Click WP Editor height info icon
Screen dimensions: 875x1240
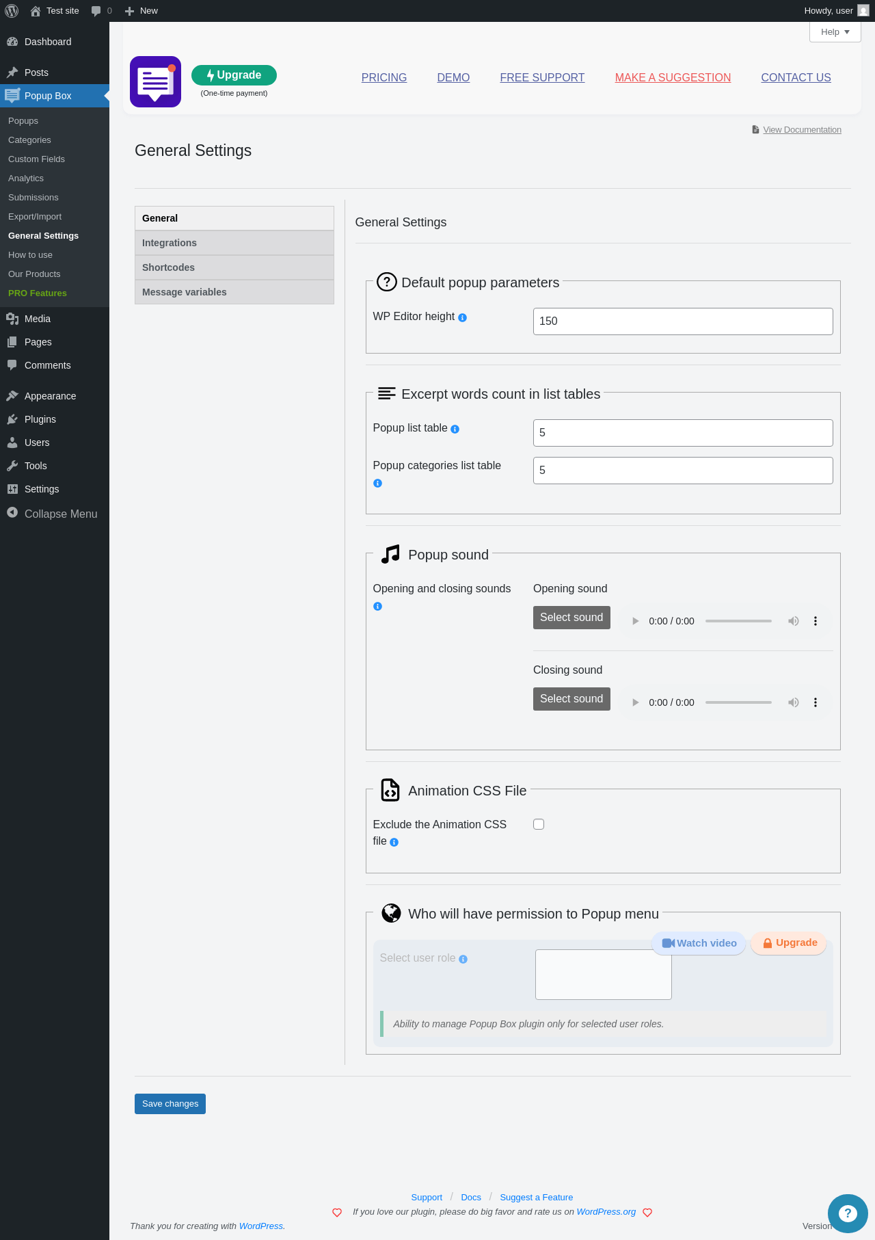[462, 317]
